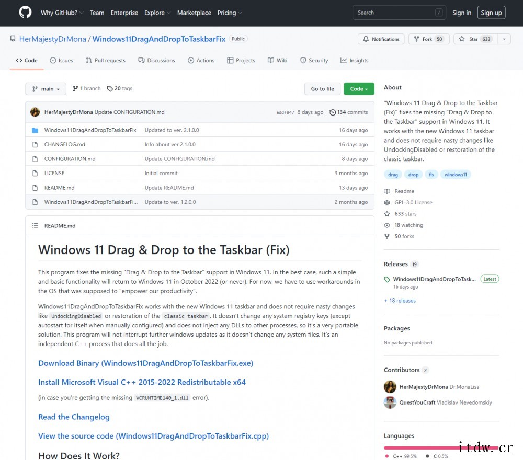Open README outline list icon
Screen dimensions: 523x460
tap(35, 226)
